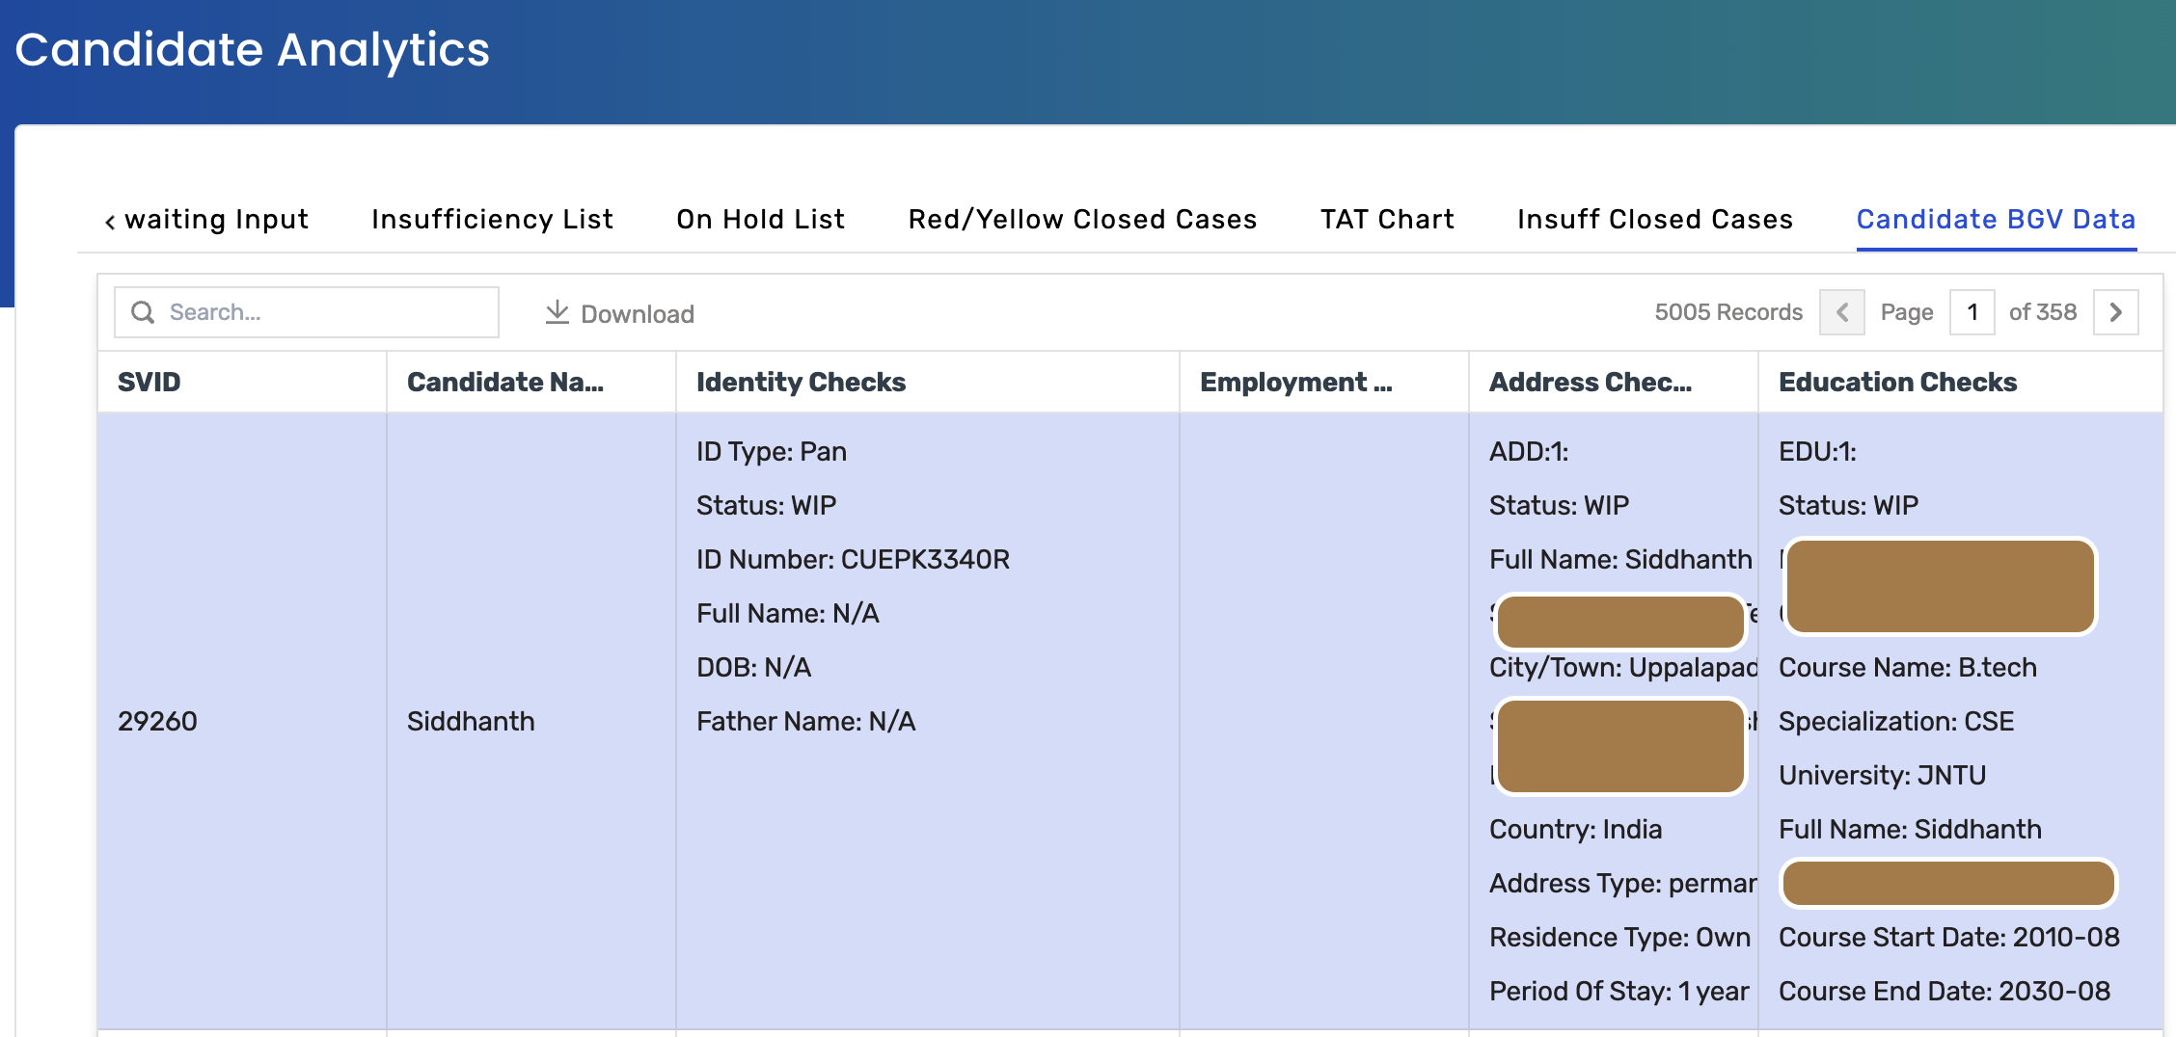This screenshot has width=2176, height=1037.
Task: Click the Candidate Name column header
Action: [x=505, y=382]
